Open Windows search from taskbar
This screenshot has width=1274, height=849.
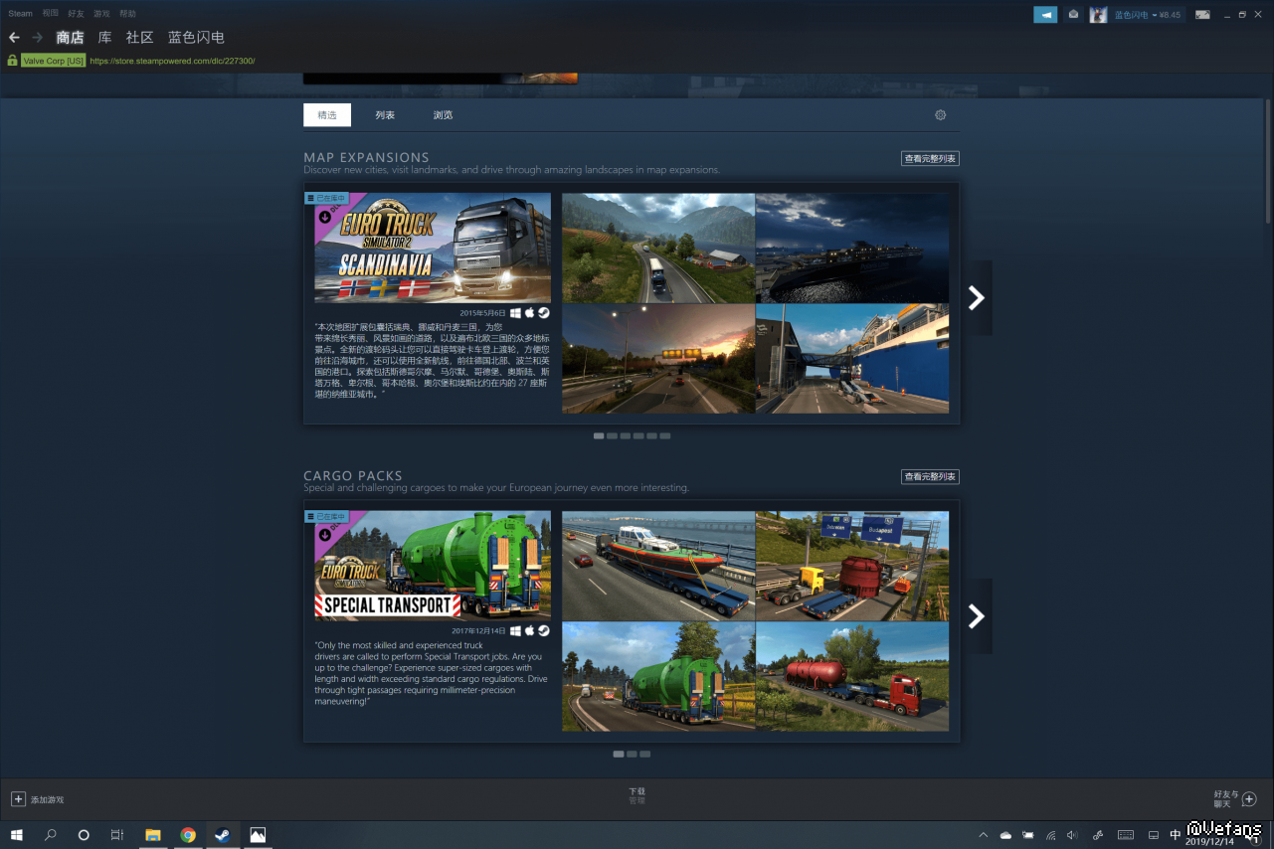(50, 835)
